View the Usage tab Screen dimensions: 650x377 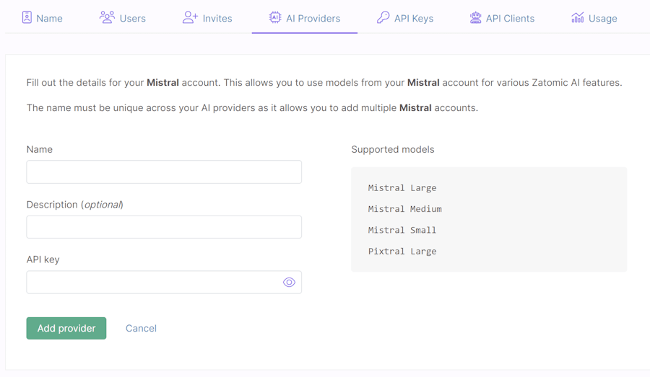(594, 18)
